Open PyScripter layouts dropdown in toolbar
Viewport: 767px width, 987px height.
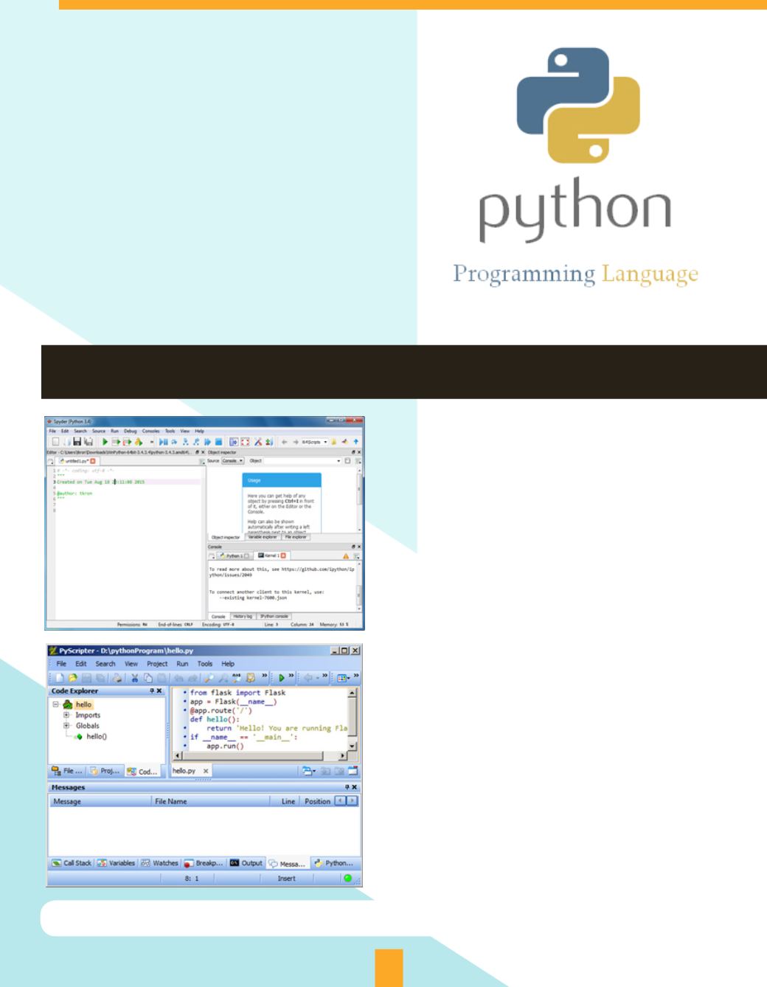[x=343, y=677]
